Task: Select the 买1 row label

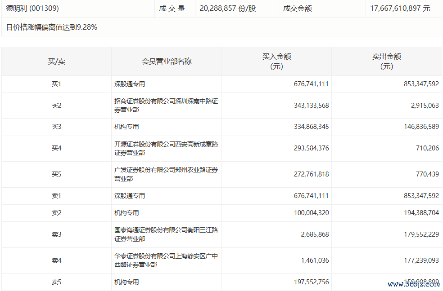Action: [x=57, y=84]
